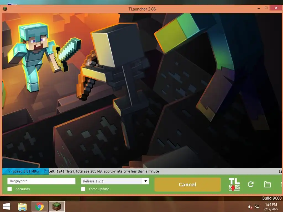Cancel the download

[187, 184]
